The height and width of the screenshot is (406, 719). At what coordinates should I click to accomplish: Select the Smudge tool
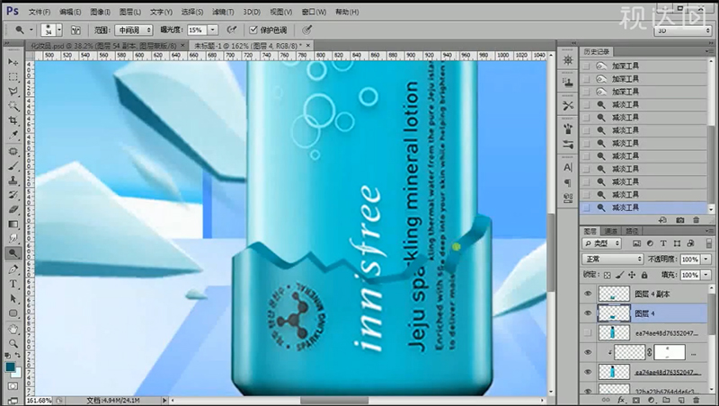click(x=13, y=238)
